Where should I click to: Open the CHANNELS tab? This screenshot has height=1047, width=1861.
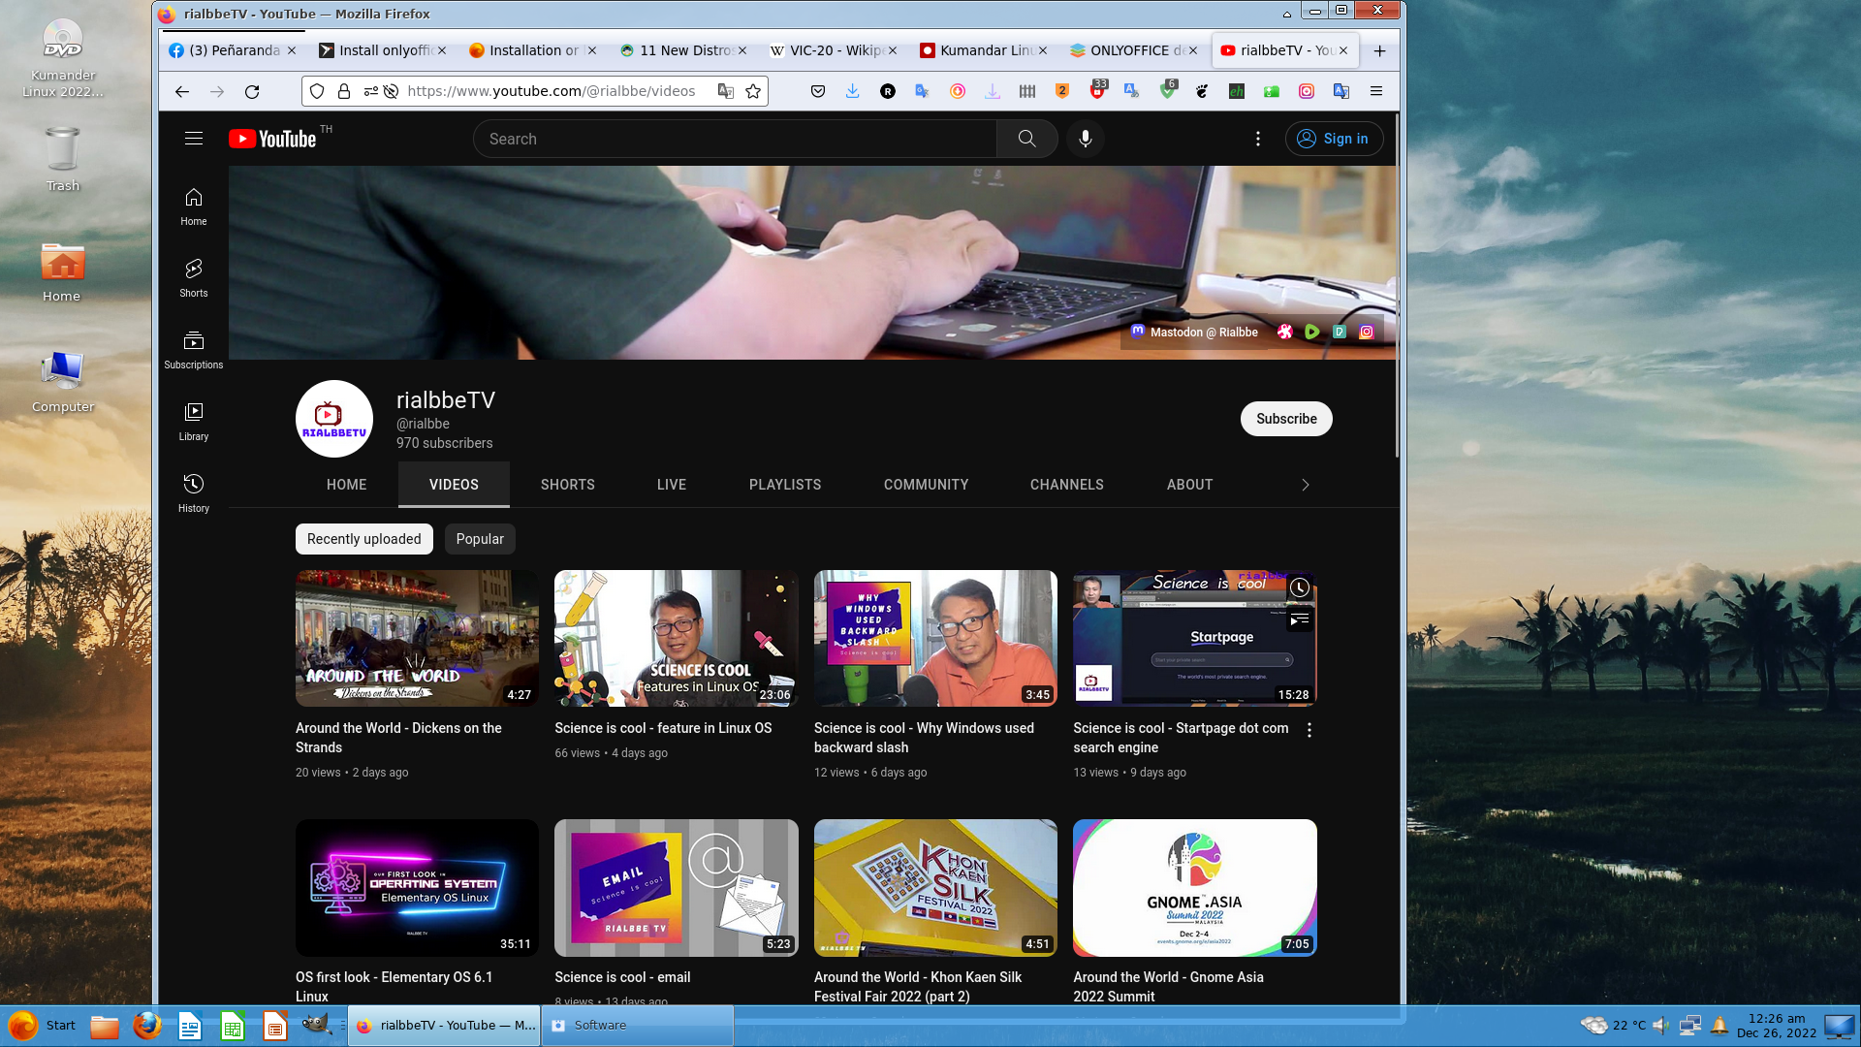(1067, 485)
